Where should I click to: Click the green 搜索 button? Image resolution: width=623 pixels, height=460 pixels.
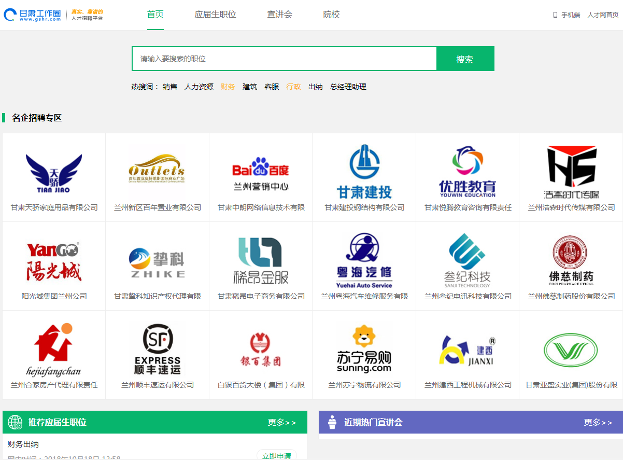[465, 59]
